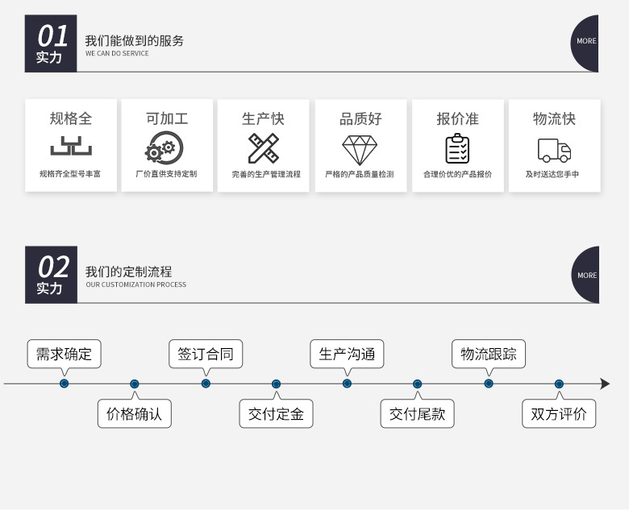Click the 严格的产品质量检测 caption text
Viewport: 629px width, 510px height.
coord(360,174)
